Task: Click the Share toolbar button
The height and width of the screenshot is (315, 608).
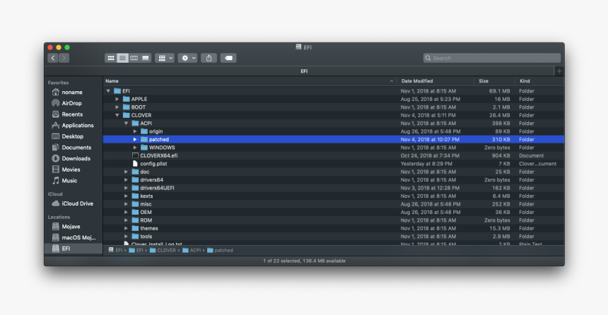Action: tap(209, 58)
